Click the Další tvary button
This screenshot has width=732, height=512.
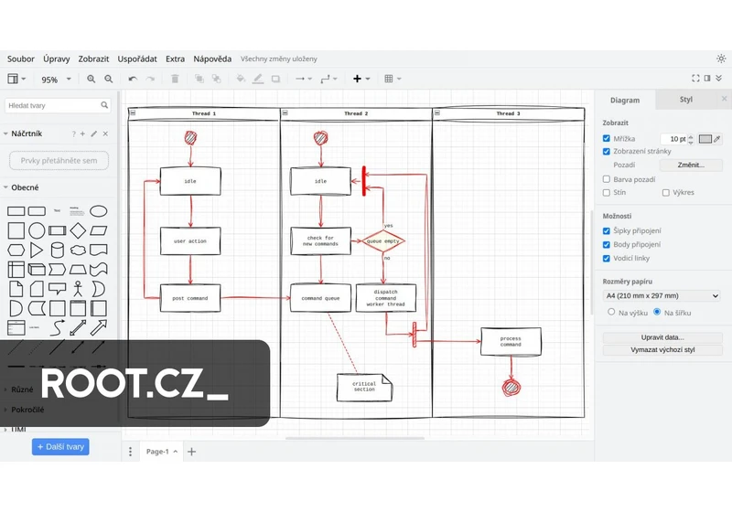pyautogui.click(x=60, y=447)
